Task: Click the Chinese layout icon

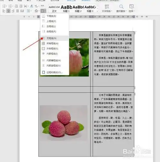Action: point(25,6)
